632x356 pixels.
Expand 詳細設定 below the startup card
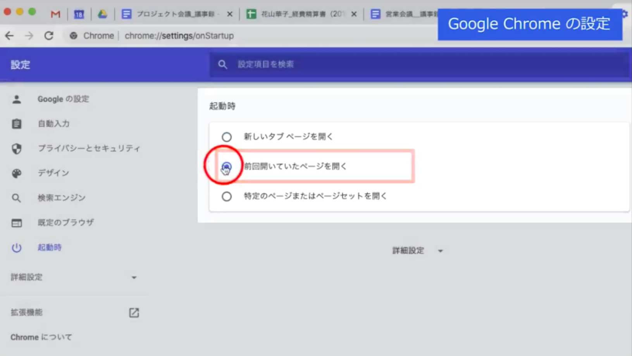418,251
